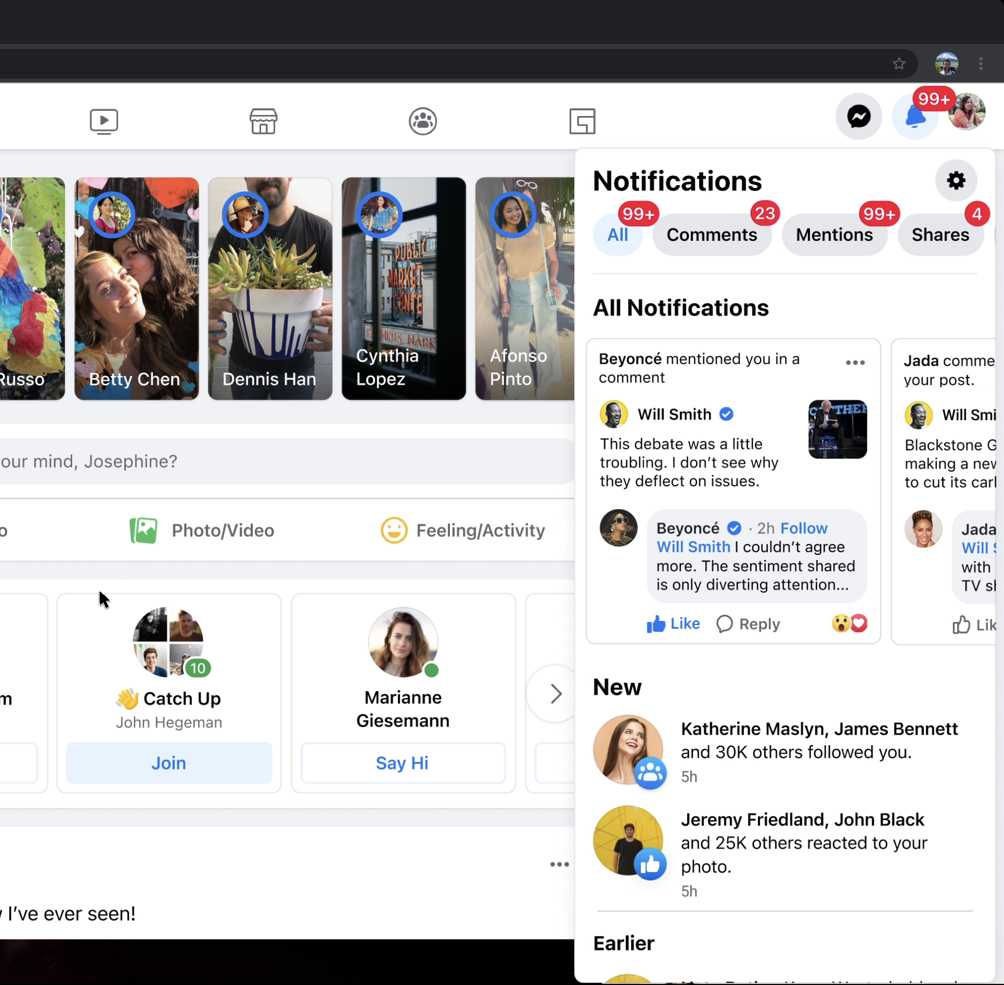1004x985 pixels.
Task: Toggle the notifications bell icon
Action: coord(915,117)
